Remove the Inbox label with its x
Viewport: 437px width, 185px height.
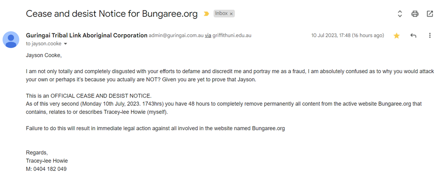[231, 14]
